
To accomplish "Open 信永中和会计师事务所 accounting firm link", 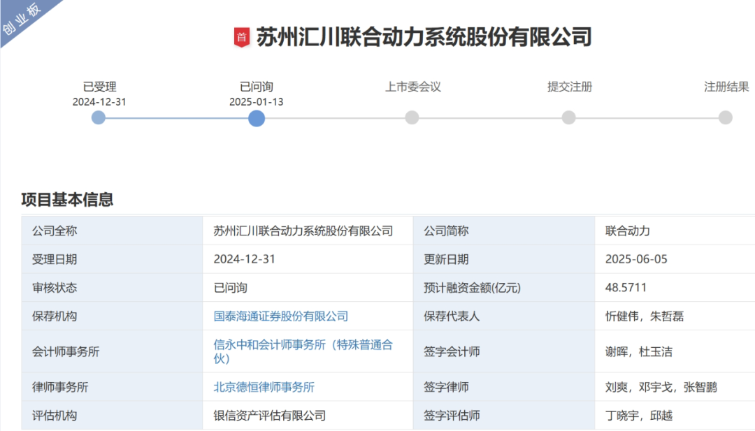I will (x=303, y=351).
